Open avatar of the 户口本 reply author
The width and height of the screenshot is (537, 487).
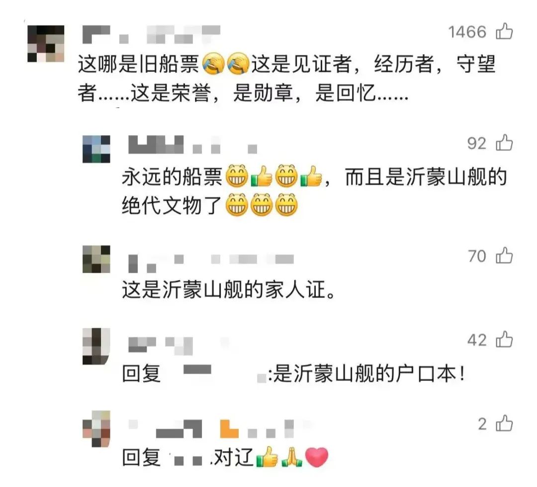tap(96, 346)
